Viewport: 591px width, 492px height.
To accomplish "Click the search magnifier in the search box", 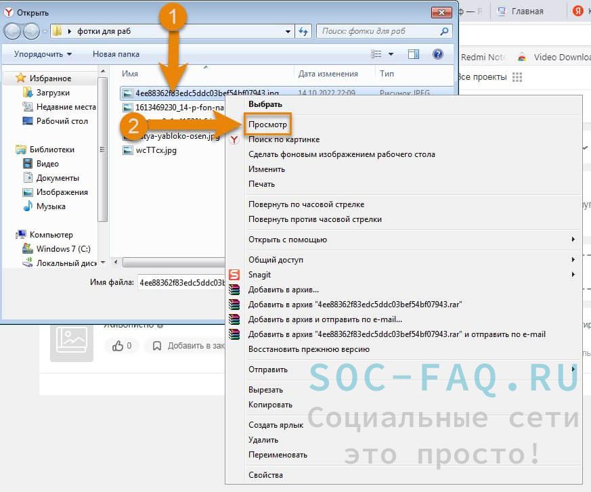I will [444, 31].
